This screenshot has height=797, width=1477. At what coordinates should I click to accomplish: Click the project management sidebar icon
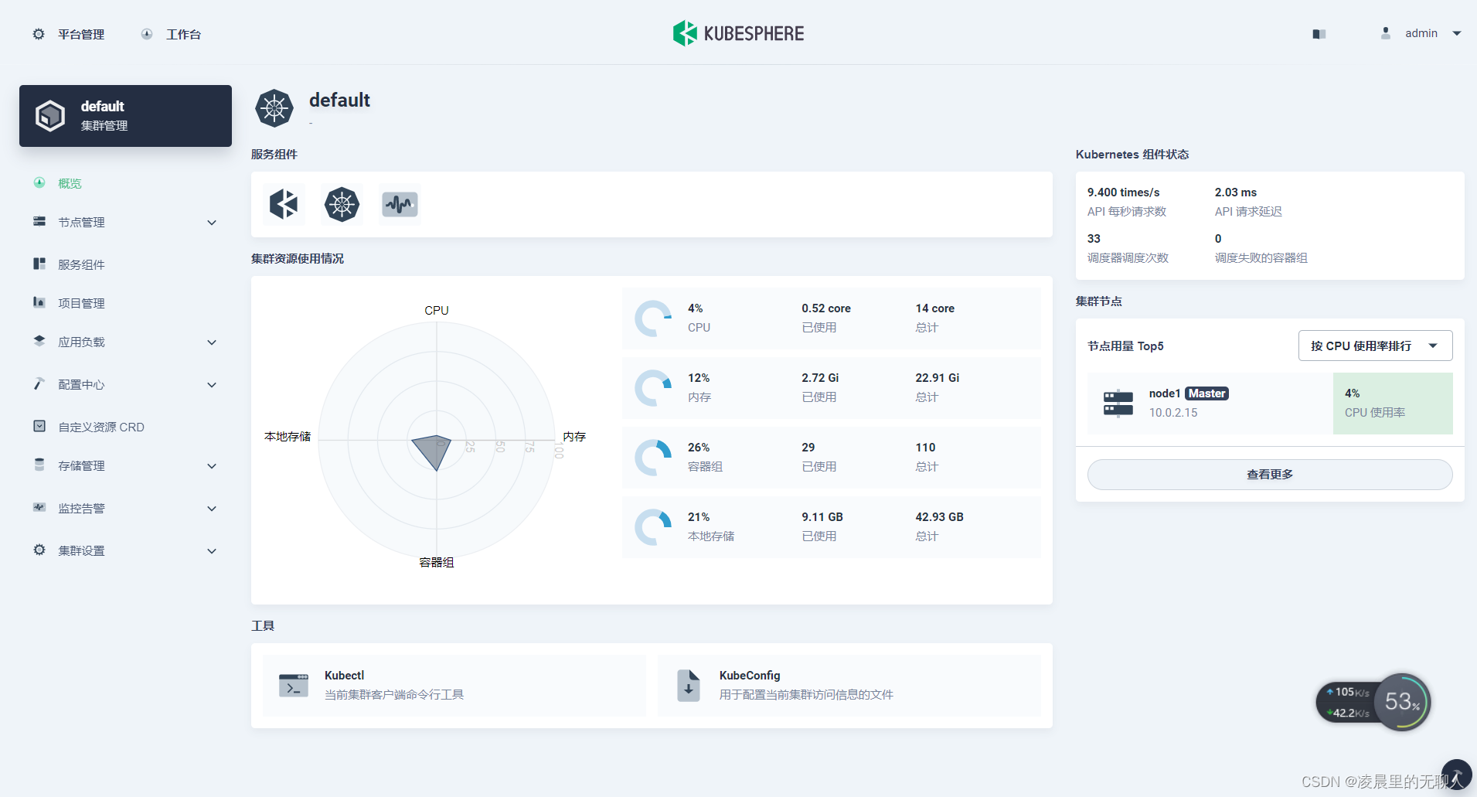pos(39,302)
